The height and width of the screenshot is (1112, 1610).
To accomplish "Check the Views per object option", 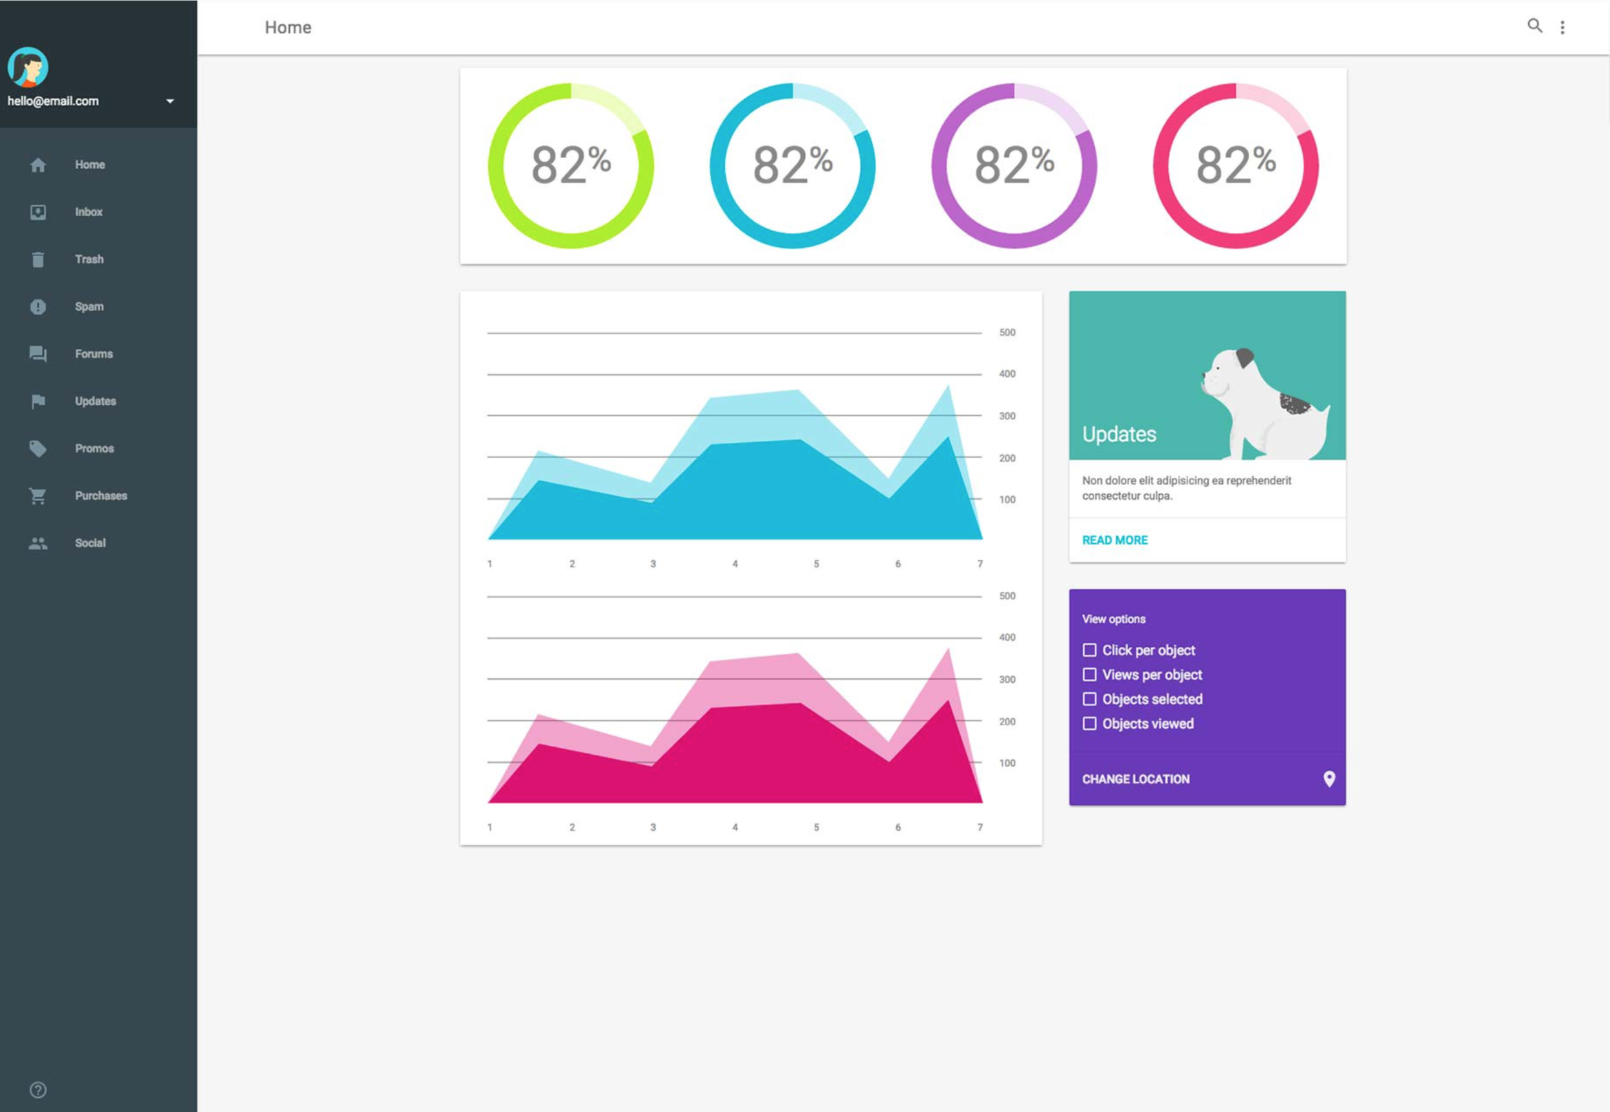I will (1089, 674).
